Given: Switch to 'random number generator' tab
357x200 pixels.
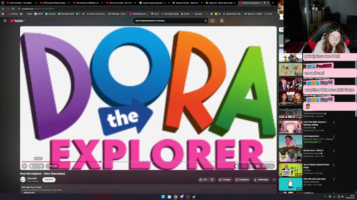Looking at the screenshot, I should (154, 3).
